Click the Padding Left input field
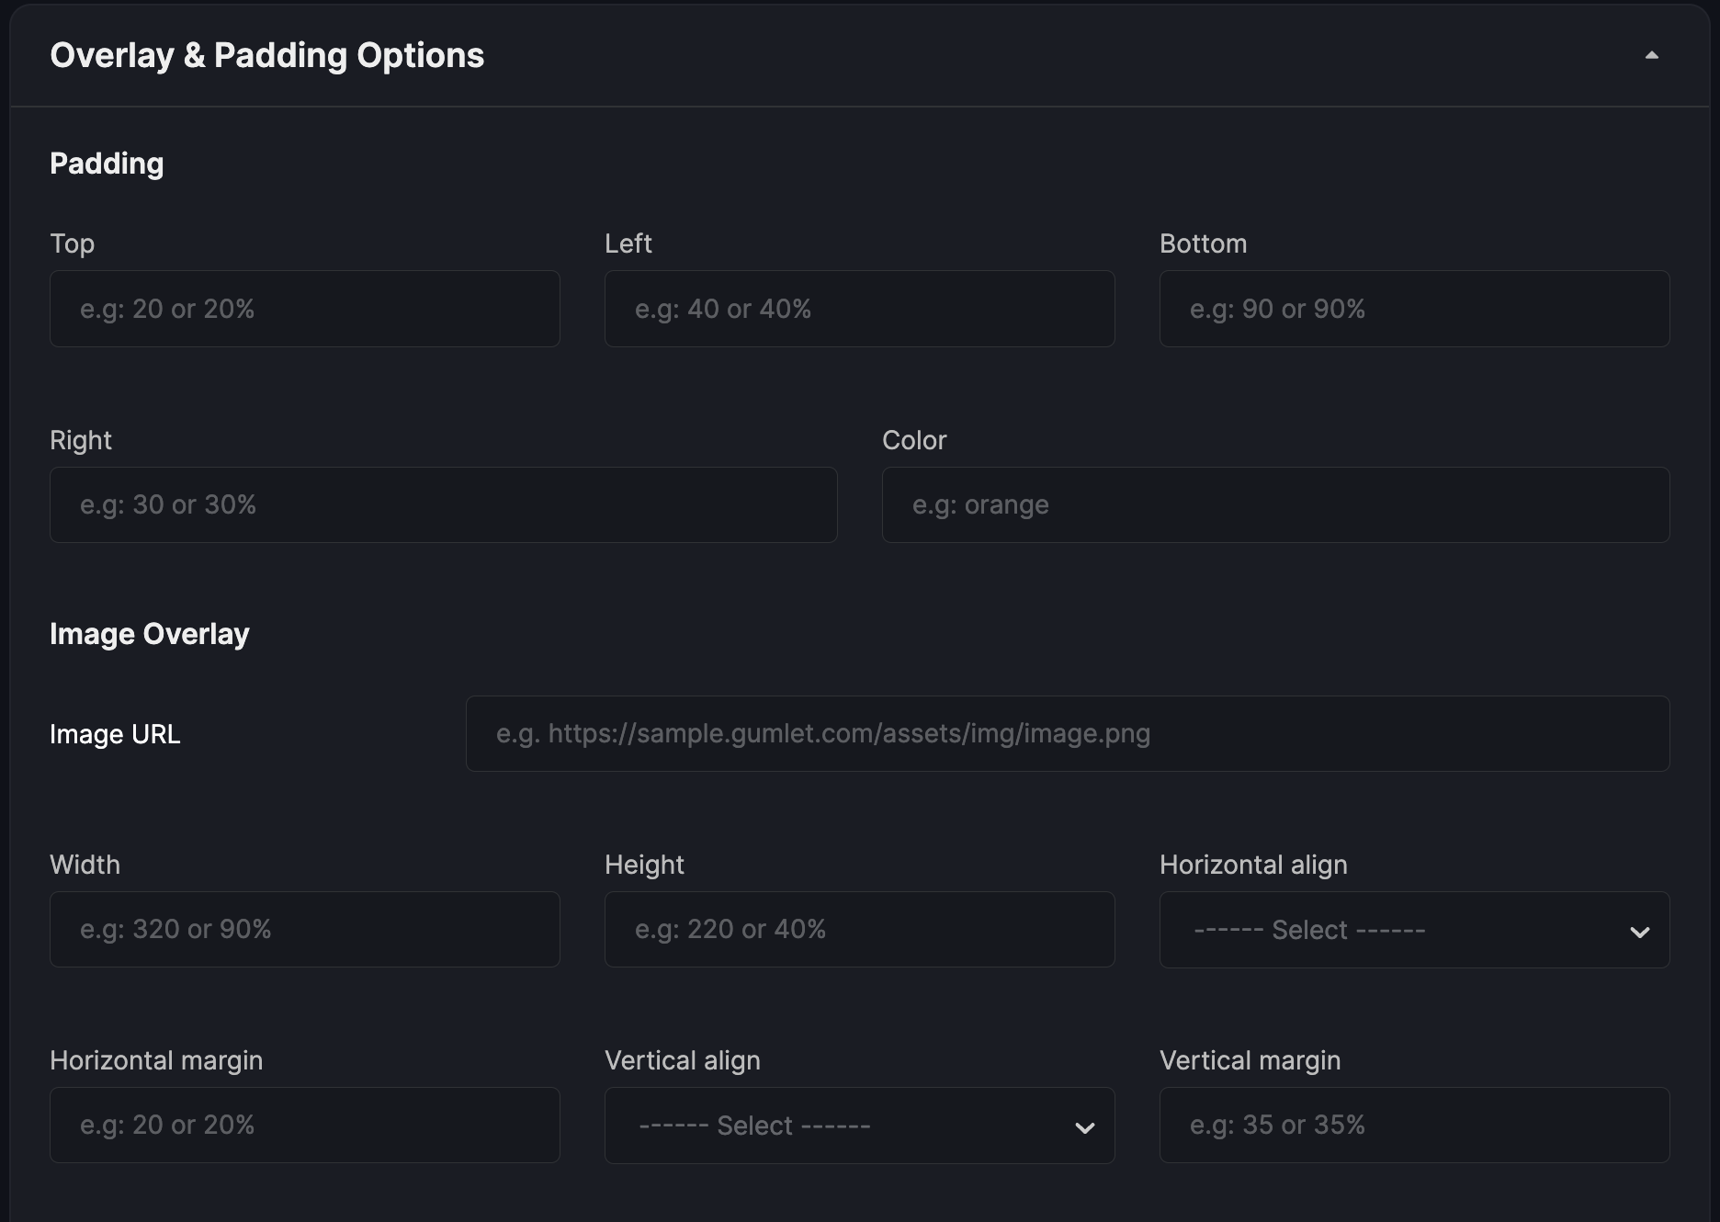Screen dimensions: 1720x1222 860,309
